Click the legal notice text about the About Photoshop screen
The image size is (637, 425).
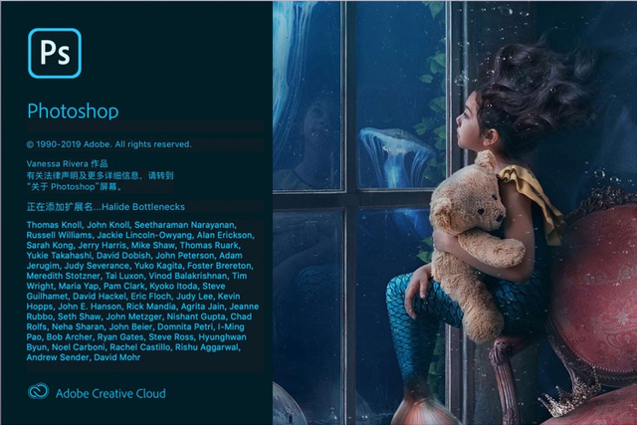[x=100, y=181]
